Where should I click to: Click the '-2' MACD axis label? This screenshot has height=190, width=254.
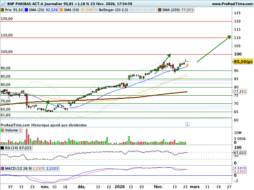click(x=236, y=181)
